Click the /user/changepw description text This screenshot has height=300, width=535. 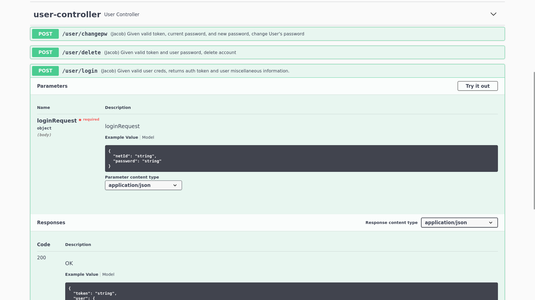(x=207, y=34)
